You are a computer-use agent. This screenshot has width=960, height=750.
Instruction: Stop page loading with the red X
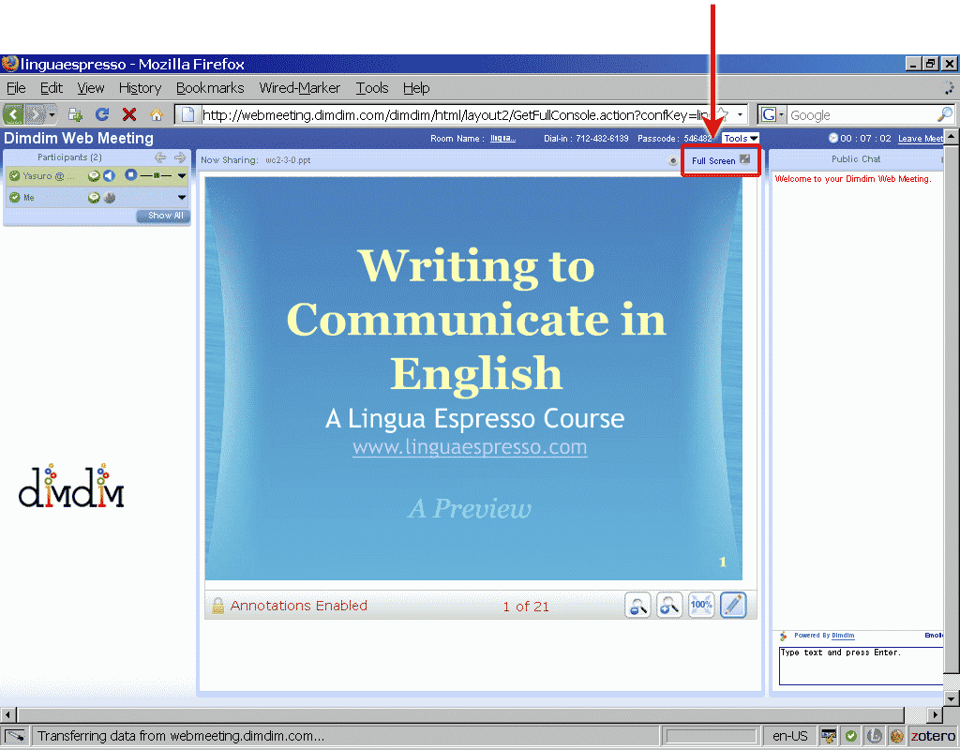[129, 114]
